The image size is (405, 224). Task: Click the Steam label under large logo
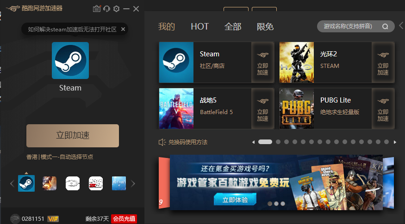point(70,88)
